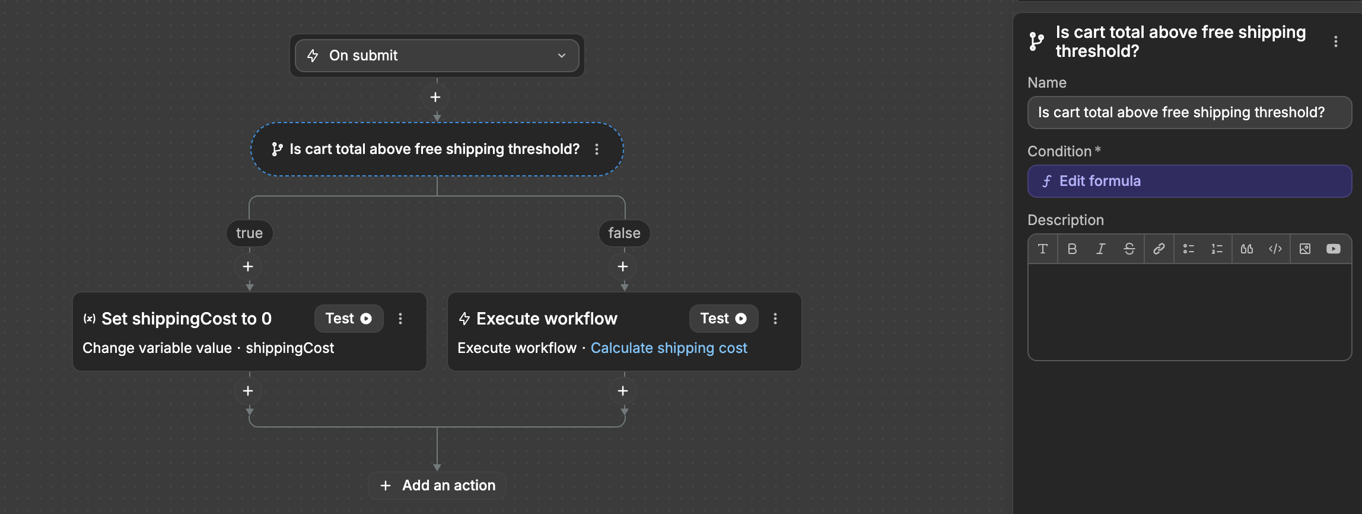Apply italic formatting to the description
1362x514 pixels.
point(1100,249)
